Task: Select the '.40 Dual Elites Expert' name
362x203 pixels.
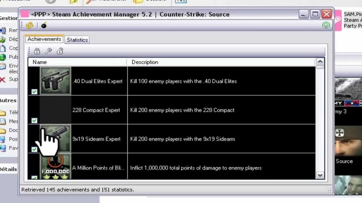Action: pos(97,81)
